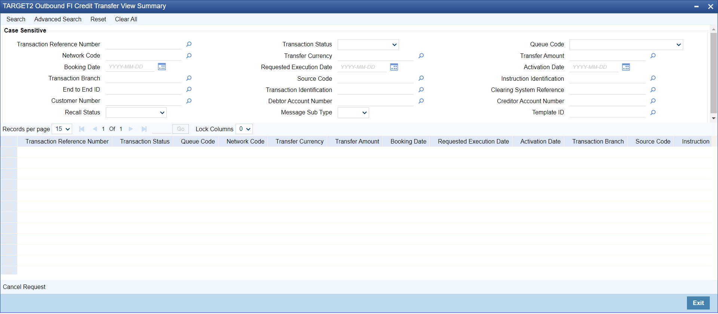Open lookup for Debtor Account Number
The height and width of the screenshot is (314, 718).
[x=421, y=101]
